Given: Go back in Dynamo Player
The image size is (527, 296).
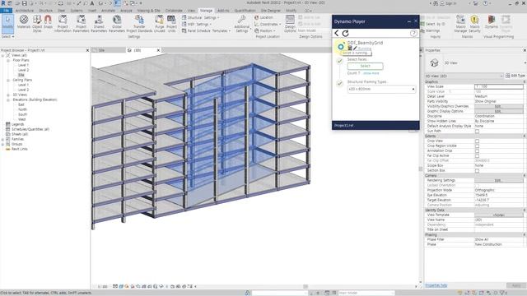Looking at the screenshot, I should pos(337,33).
